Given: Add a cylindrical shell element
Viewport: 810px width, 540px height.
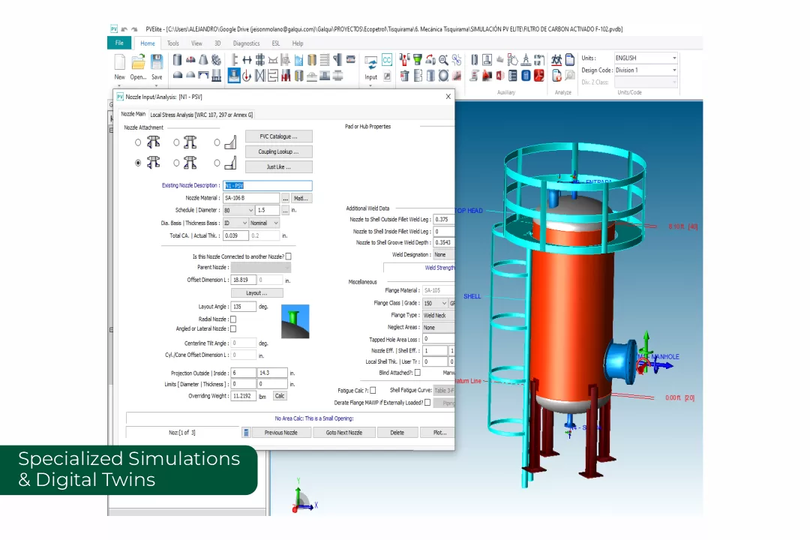Looking at the screenshot, I should (177, 60).
